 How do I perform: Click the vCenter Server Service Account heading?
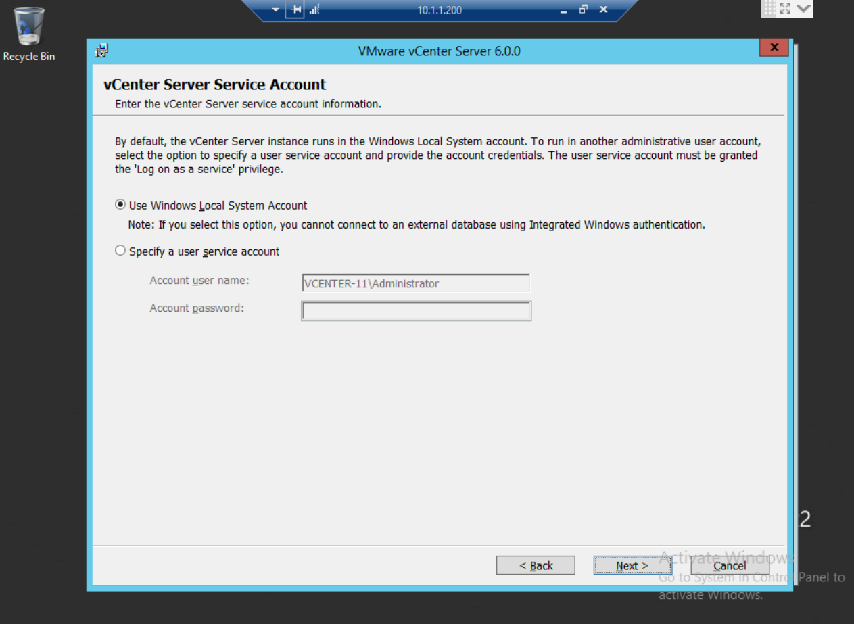coord(215,85)
